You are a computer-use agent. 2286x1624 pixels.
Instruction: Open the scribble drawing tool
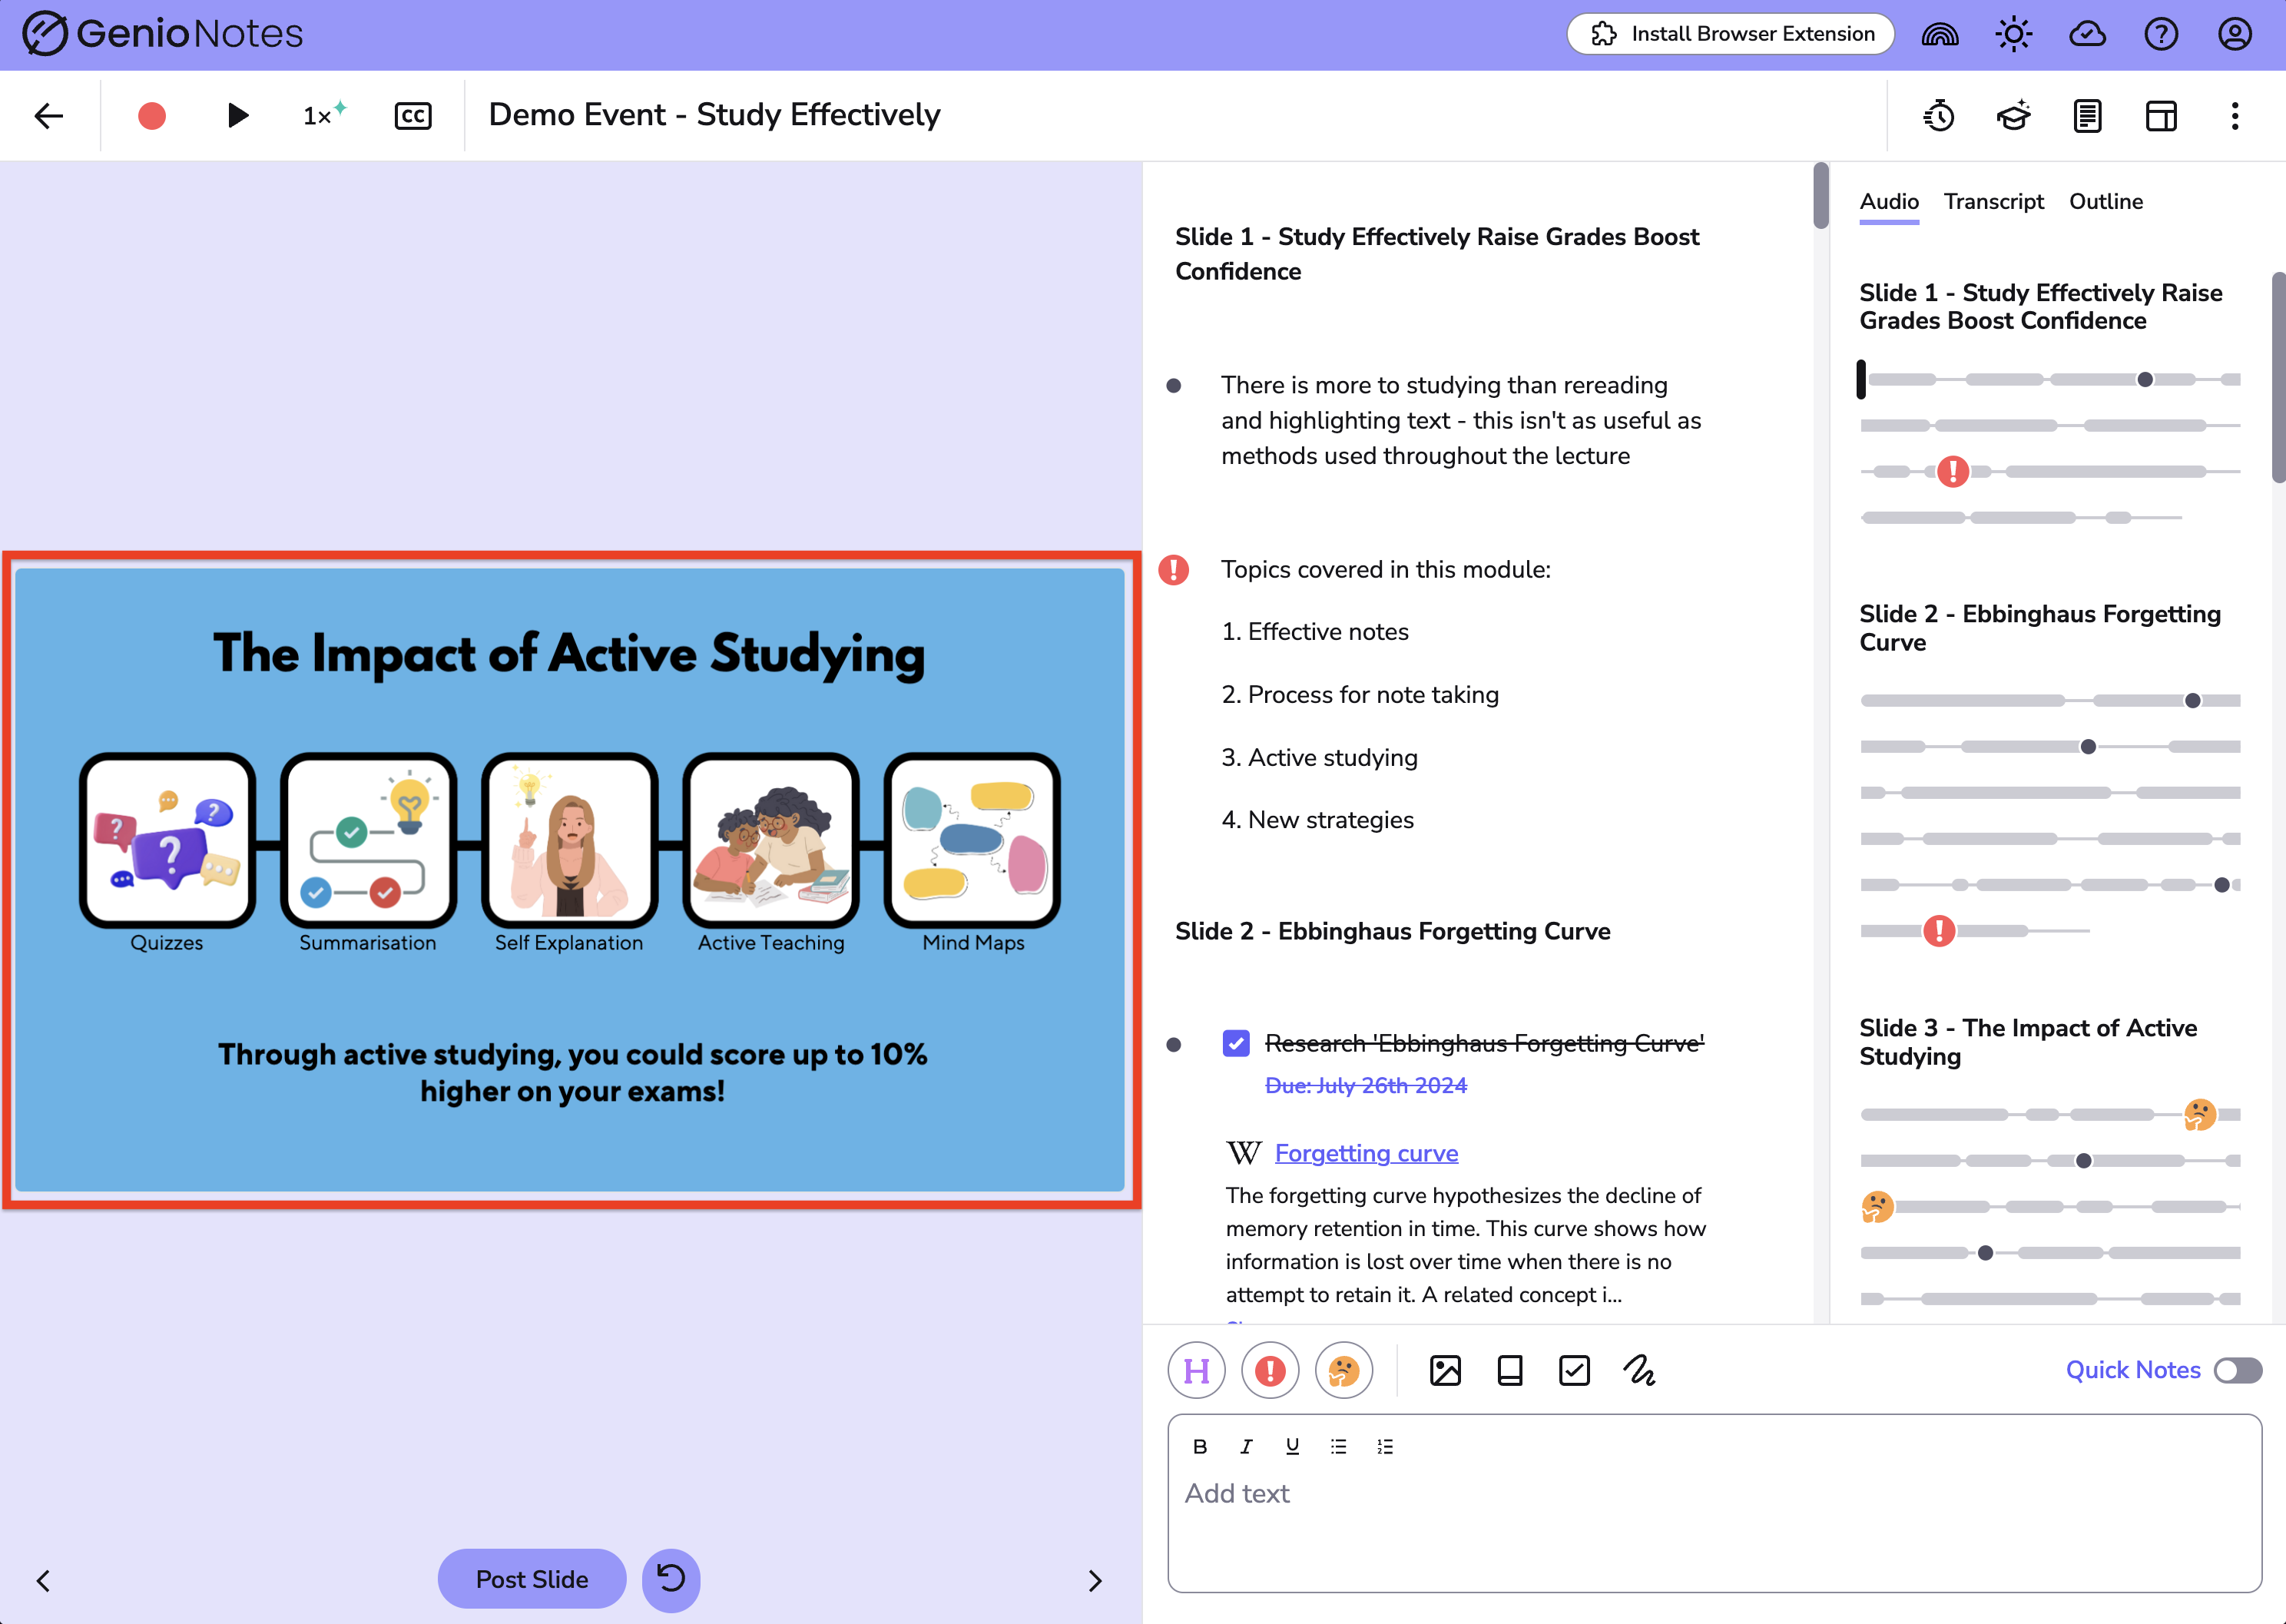(x=1638, y=1370)
